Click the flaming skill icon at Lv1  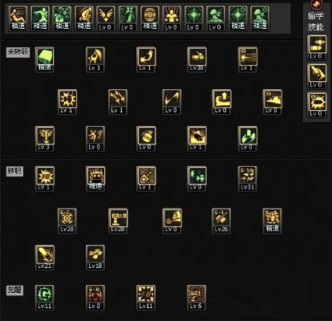[x=196, y=139]
